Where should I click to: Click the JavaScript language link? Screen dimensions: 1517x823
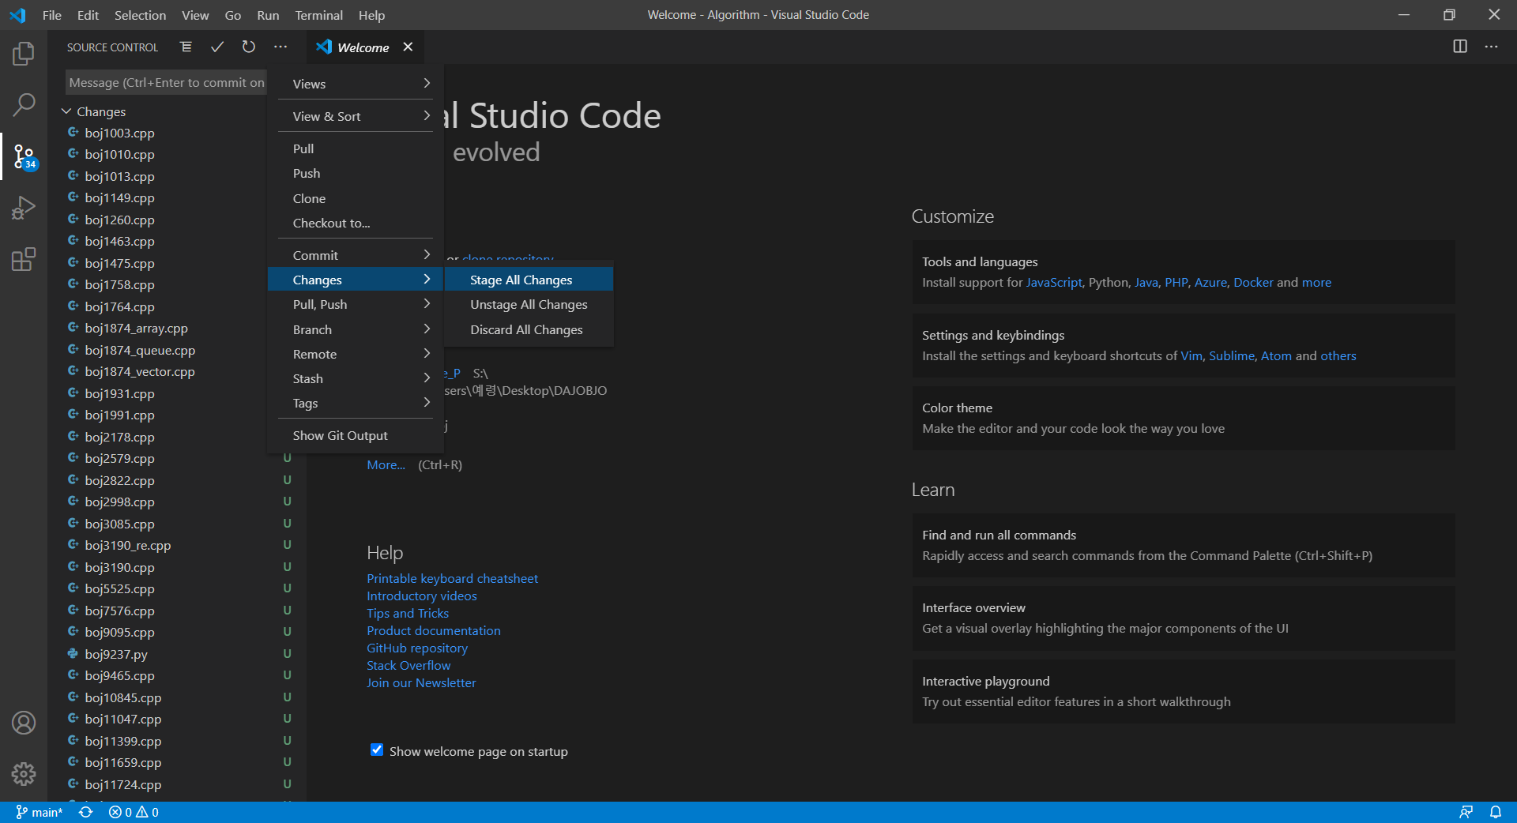click(1054, 282)
